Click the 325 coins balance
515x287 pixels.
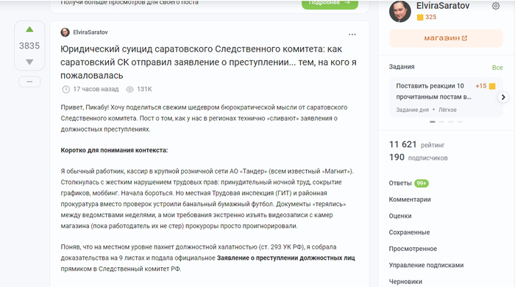427,17
